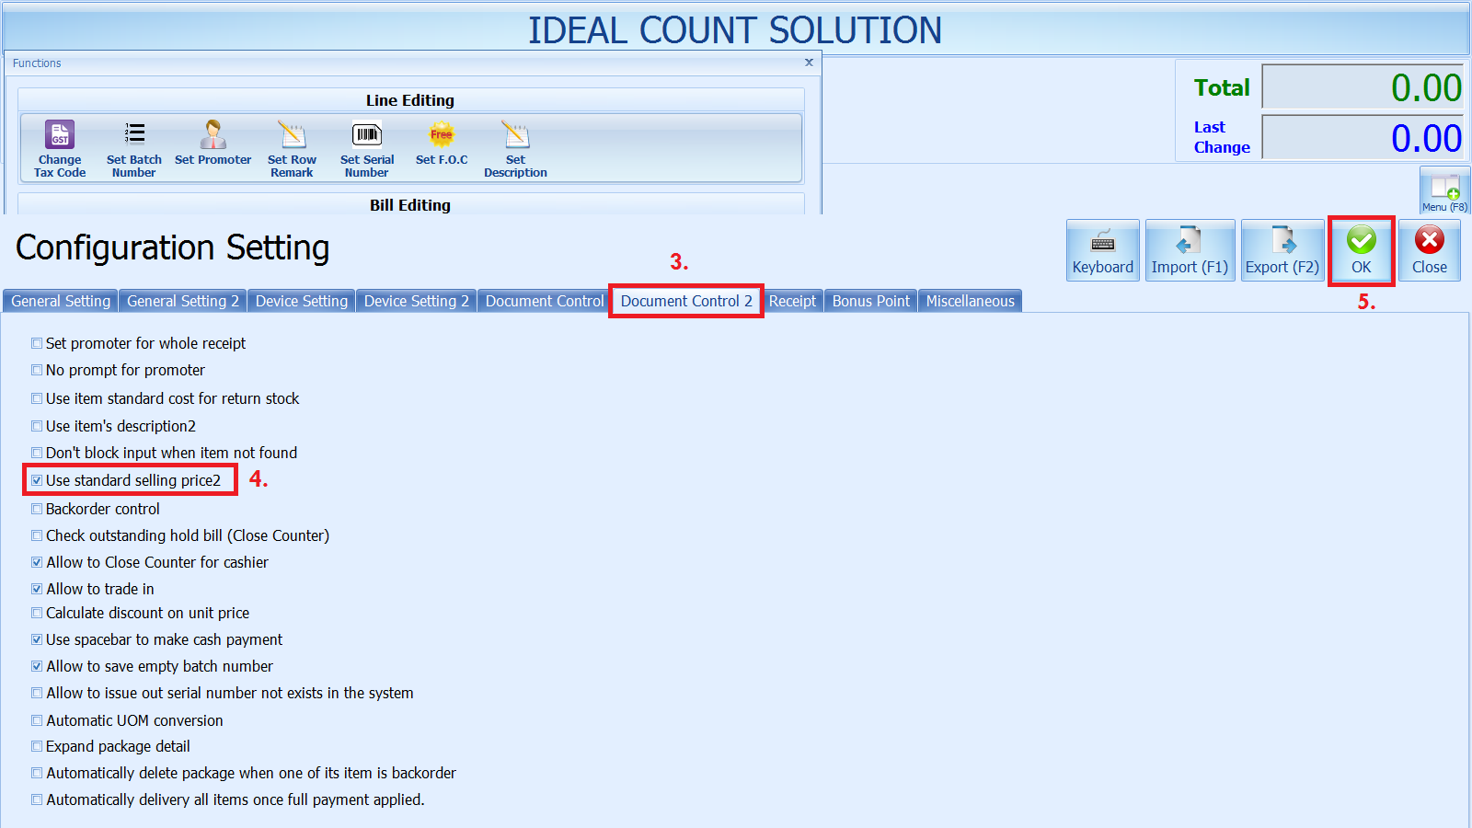The image size is (1472, 828).
Task: Click the Import (F1) button
Action: tap(1190, 250)
